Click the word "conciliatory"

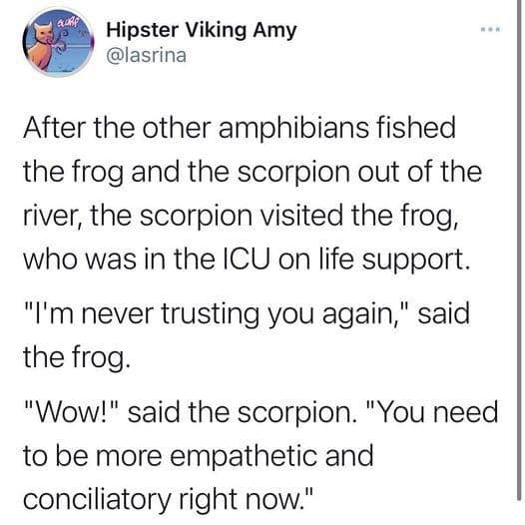[97, 500]
